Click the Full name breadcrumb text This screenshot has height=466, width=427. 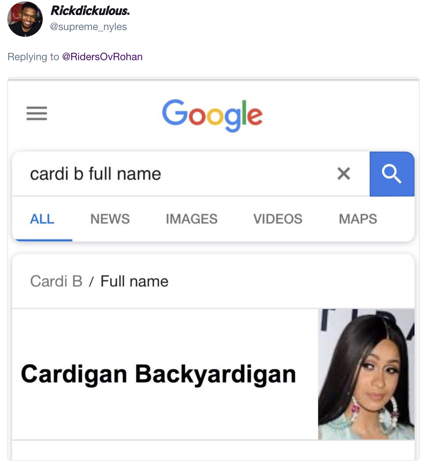click(x=134, y=281)
